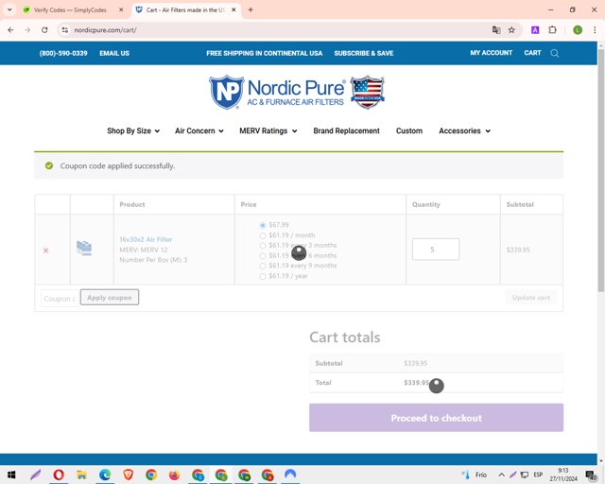Show hidden system tray icons
This screenshot has width=605, height=484.
coord(501,475)
